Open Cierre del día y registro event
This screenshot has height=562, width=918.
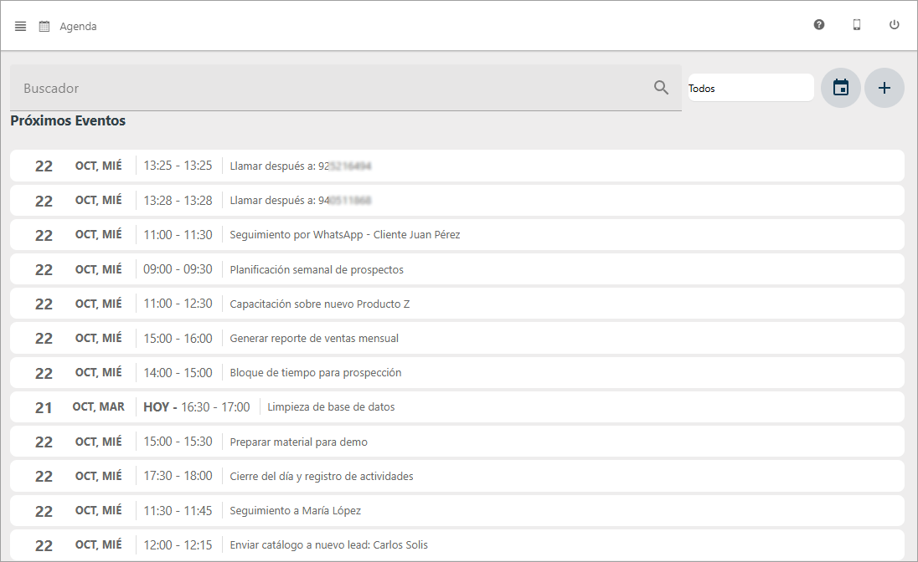click(x=322, y=477)
